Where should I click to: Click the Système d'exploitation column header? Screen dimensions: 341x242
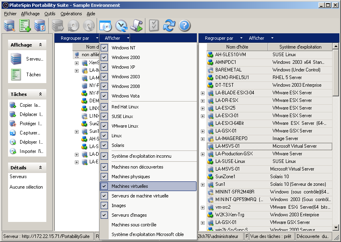click(x=300, y=47)
